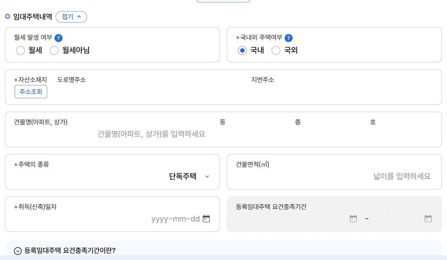Click the 주소조회 address lookup button
The height and width of the screenshot is (260, 447).
pyautogui.click(x=31, y=91)
